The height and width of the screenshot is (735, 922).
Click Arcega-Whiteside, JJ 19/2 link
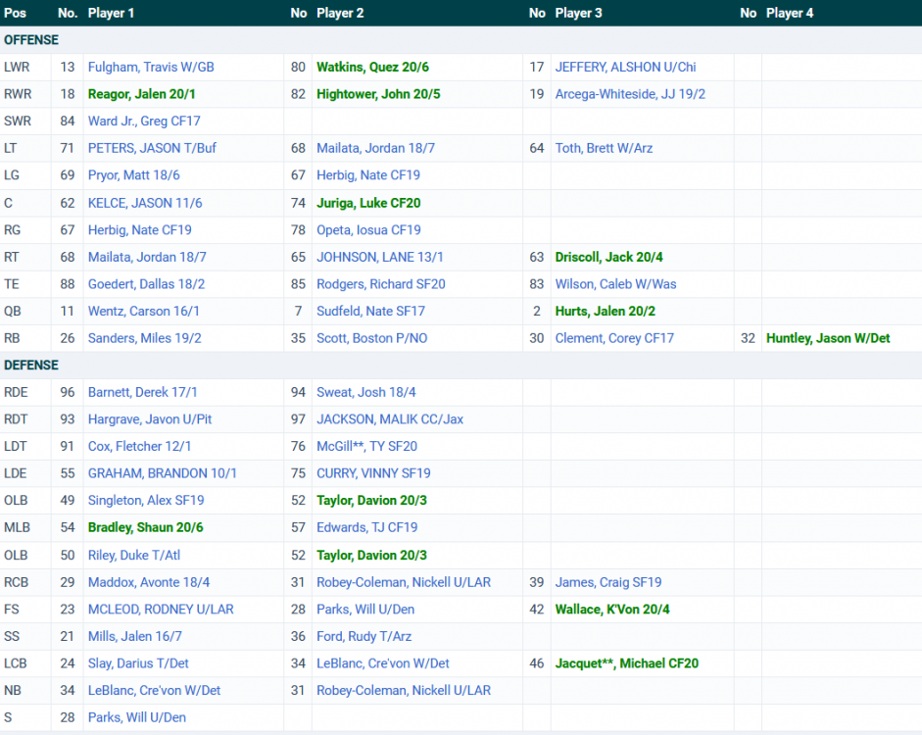coord(630,94)
